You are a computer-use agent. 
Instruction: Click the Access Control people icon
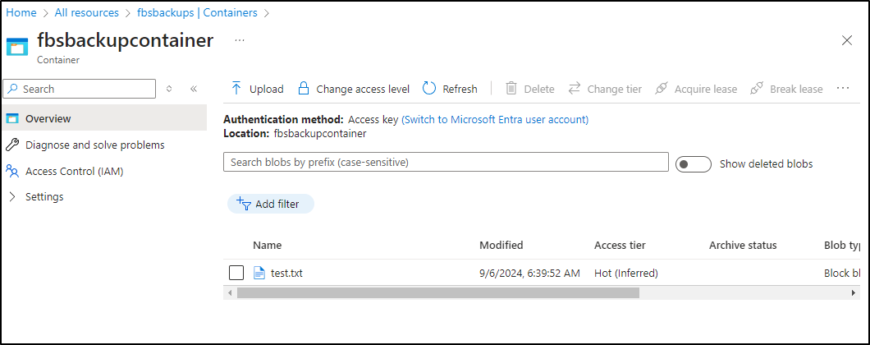12,171
